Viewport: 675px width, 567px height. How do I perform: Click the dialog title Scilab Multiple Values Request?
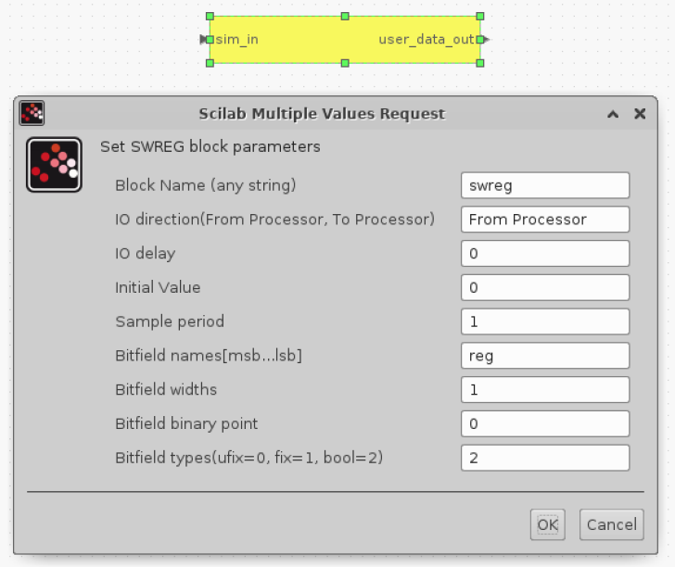(x=322, y=114)
